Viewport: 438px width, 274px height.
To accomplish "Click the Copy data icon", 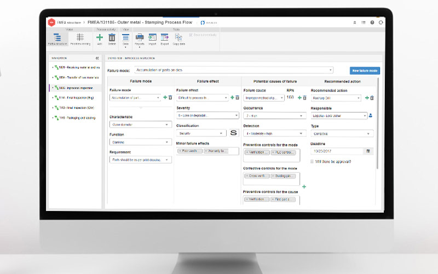I will pos(178,38).
